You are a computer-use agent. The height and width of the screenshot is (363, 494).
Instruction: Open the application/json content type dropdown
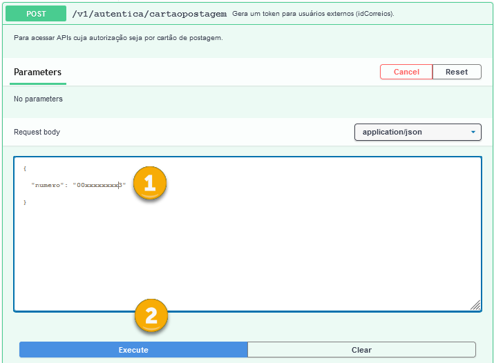tap(418, 132)
